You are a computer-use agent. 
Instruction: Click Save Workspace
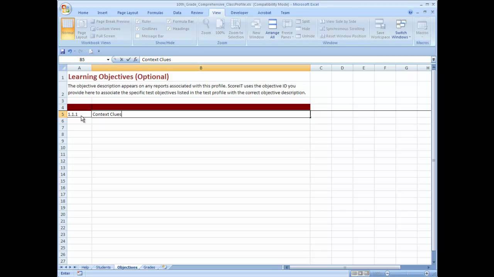click(380, 28)
